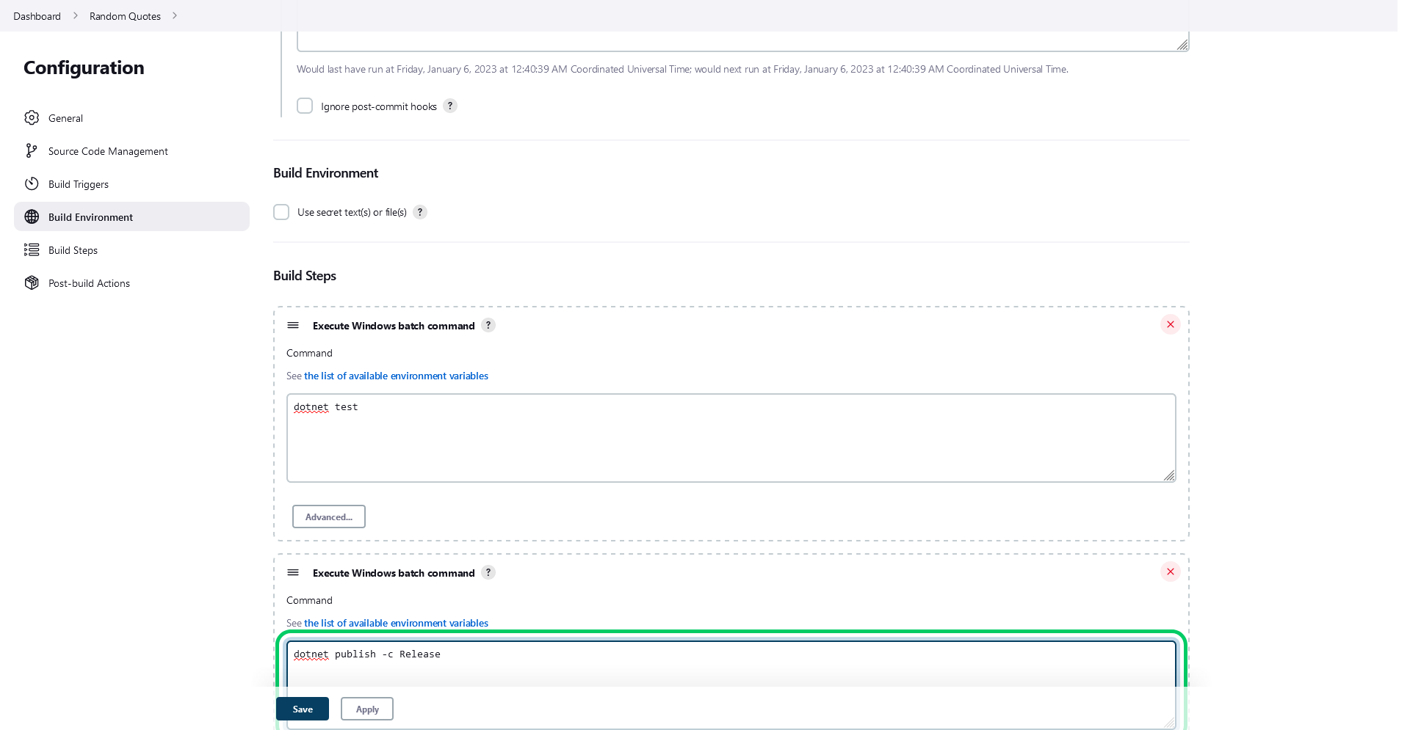Click into the dotnet test command field
This screenshot has height=730, width=1410.
click(731, 438)
